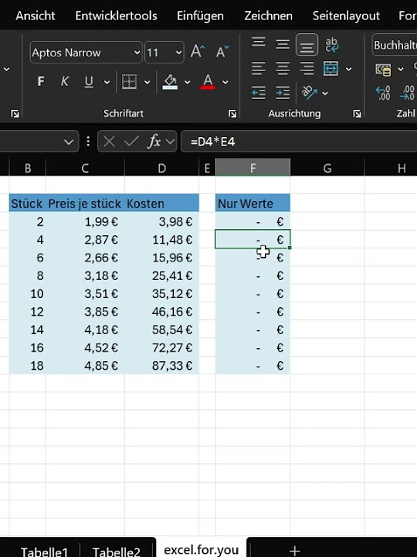Open Ausrichtung dialog launcher
This screenshot has height=557, width=417.
pyautogui.click(x=357, y=114)
